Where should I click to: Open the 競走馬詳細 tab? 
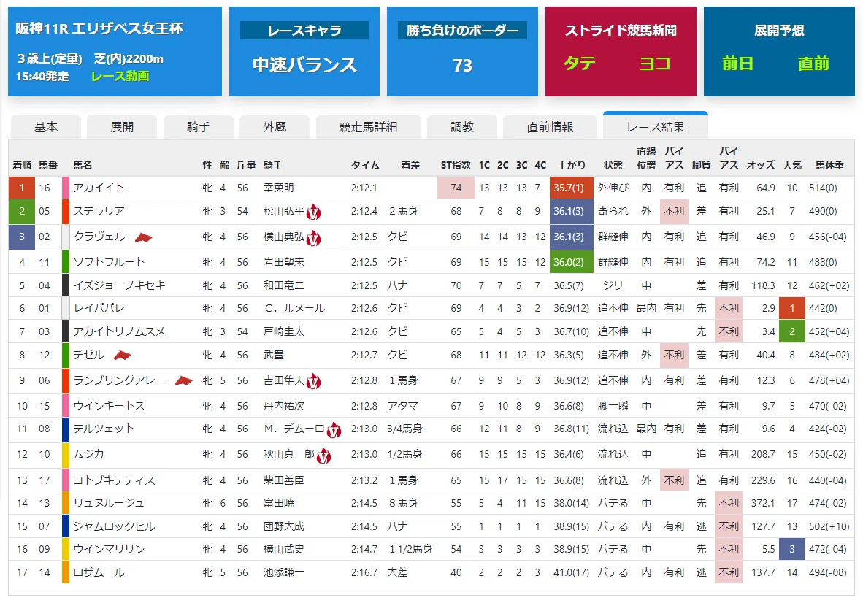(368, 127)
